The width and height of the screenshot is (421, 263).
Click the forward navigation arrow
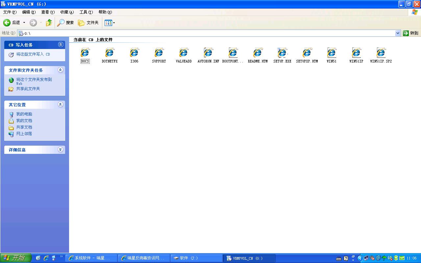[33, 23]
